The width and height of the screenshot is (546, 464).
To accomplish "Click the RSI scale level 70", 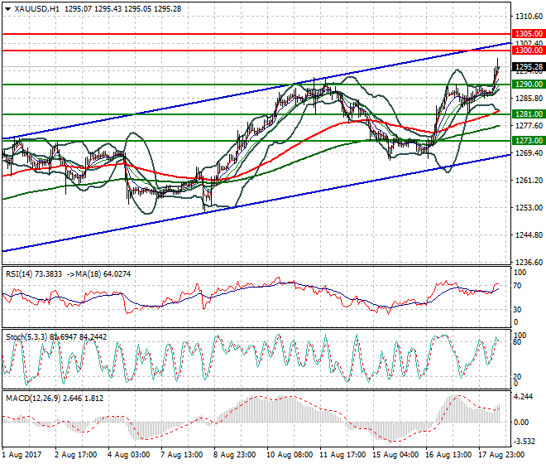I will click(517, 286).
